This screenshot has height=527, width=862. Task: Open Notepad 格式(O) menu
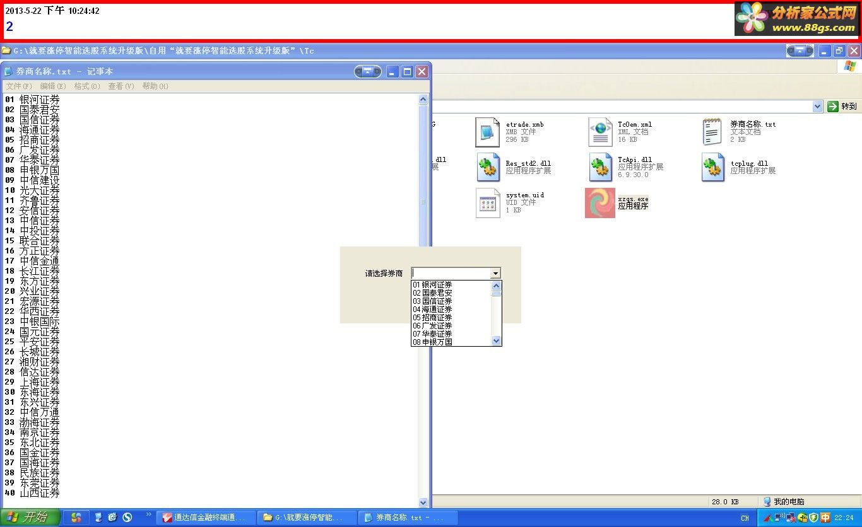(x=87, y=86)
